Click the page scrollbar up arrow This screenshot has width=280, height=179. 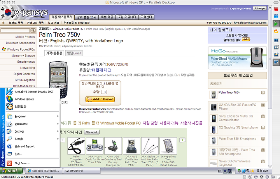[x=270, y=7]
